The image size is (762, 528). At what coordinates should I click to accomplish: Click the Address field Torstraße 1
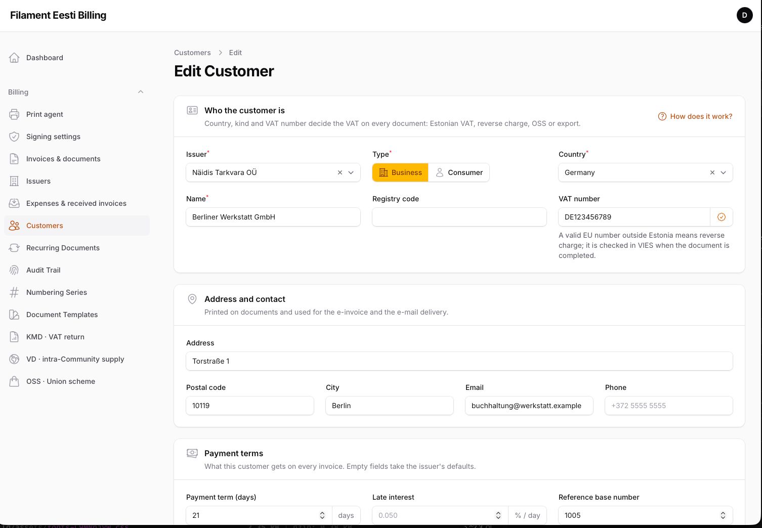click(x=459, y=361)
